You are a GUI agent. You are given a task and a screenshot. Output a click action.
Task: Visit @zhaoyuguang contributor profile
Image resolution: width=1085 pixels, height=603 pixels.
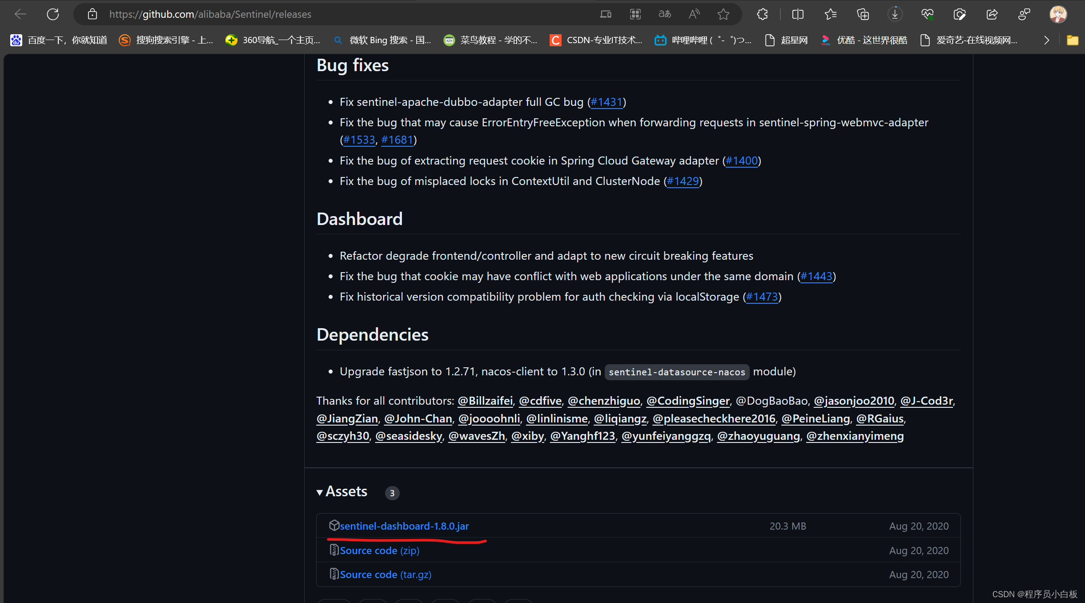pyautogui.click(x=759, y=436)
